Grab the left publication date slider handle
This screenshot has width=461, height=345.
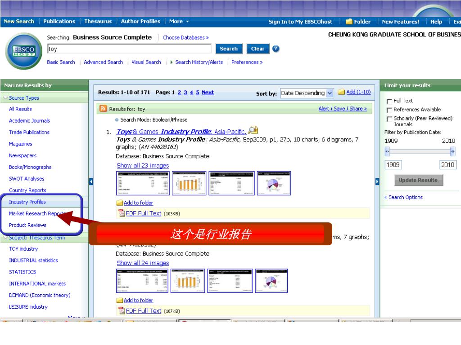[x=387, y=151]
